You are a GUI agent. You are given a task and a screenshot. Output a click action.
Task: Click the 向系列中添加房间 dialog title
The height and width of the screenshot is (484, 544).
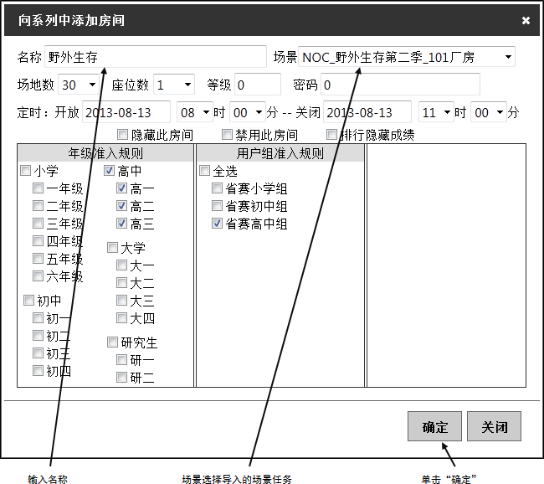click(71, 20)
